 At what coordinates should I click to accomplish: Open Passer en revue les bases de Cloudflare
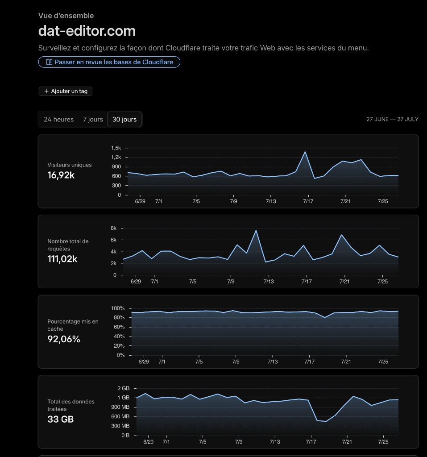pyautogui.click(x=109, y=62)
